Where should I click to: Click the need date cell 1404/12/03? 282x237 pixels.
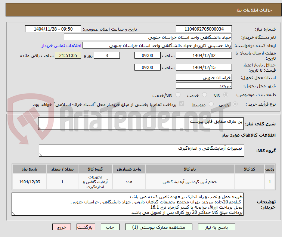(30, 182)
